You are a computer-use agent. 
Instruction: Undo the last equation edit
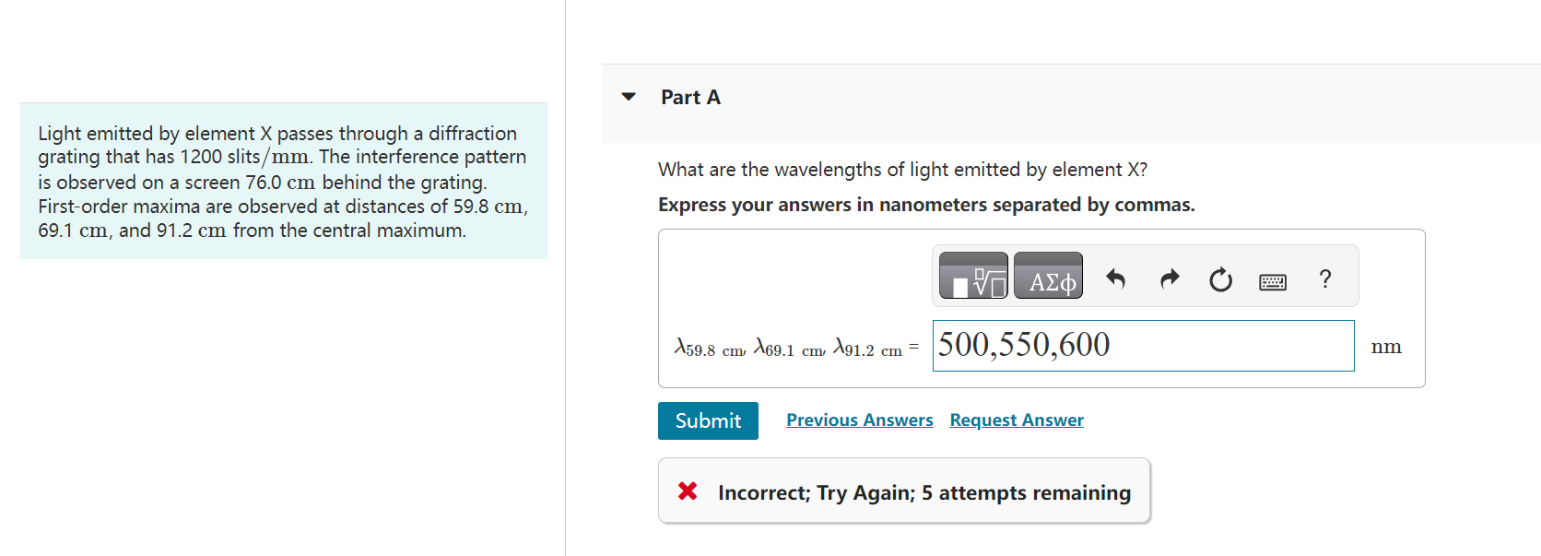tap(1115, 279)
